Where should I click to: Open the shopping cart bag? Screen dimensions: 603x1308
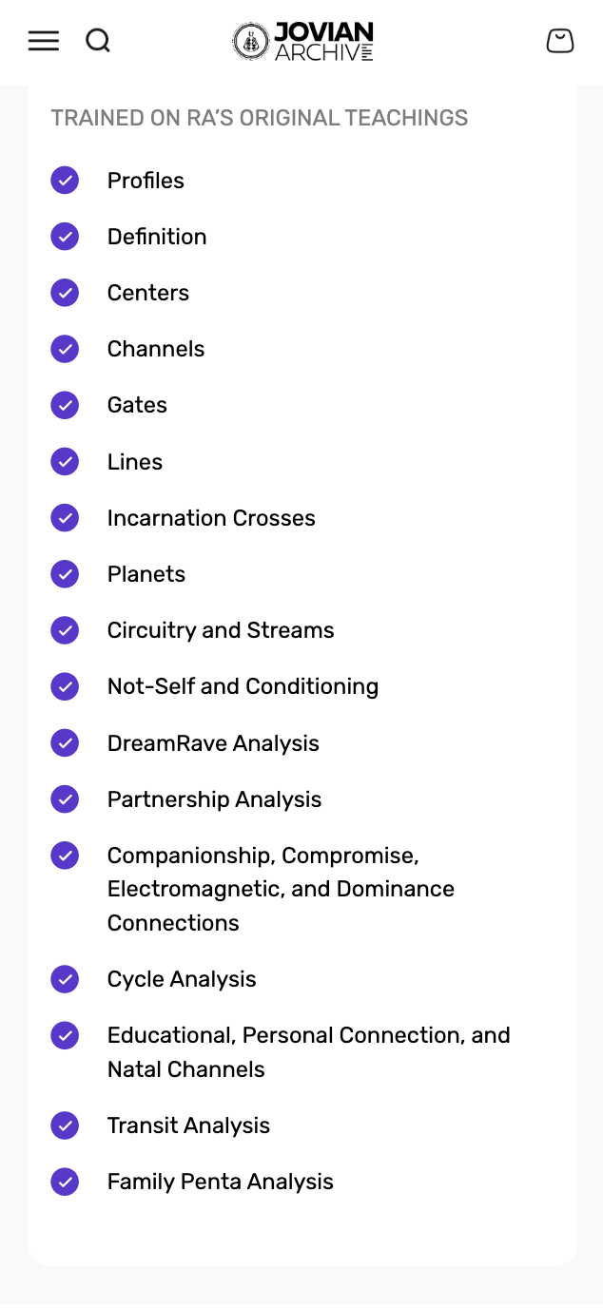[x=560, y=41]
